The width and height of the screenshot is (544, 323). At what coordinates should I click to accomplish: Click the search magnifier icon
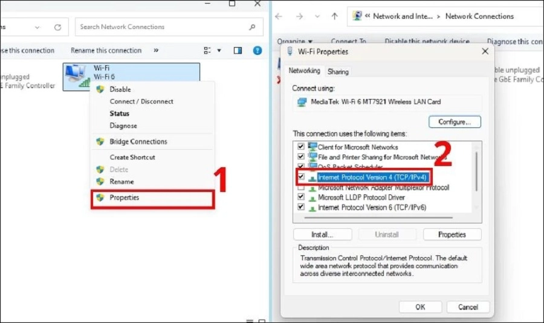(252, 27)
